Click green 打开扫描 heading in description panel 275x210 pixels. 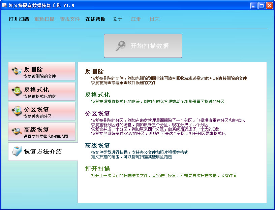(97, 169)
